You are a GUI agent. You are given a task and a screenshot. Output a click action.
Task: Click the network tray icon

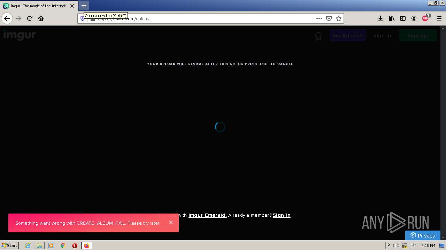click(x=405, y=245)
